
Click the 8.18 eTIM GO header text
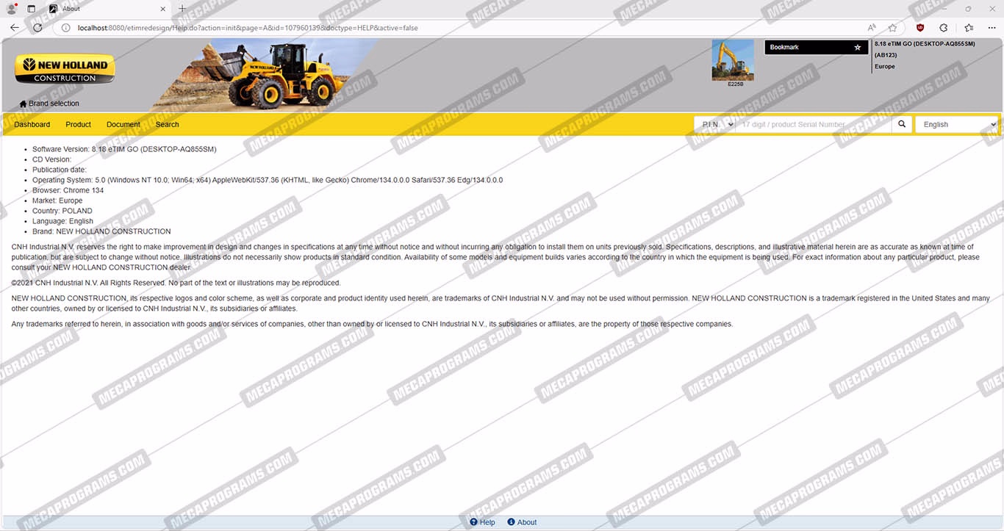[x=925, y=43]
